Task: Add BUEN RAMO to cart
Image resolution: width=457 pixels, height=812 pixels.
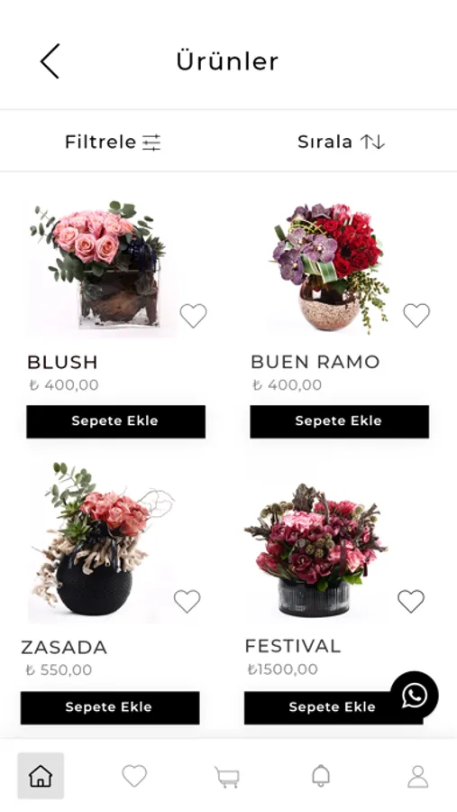Action: click(340, 421)
